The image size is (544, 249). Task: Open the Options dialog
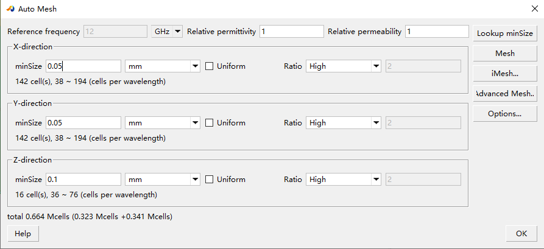(505, 113)
